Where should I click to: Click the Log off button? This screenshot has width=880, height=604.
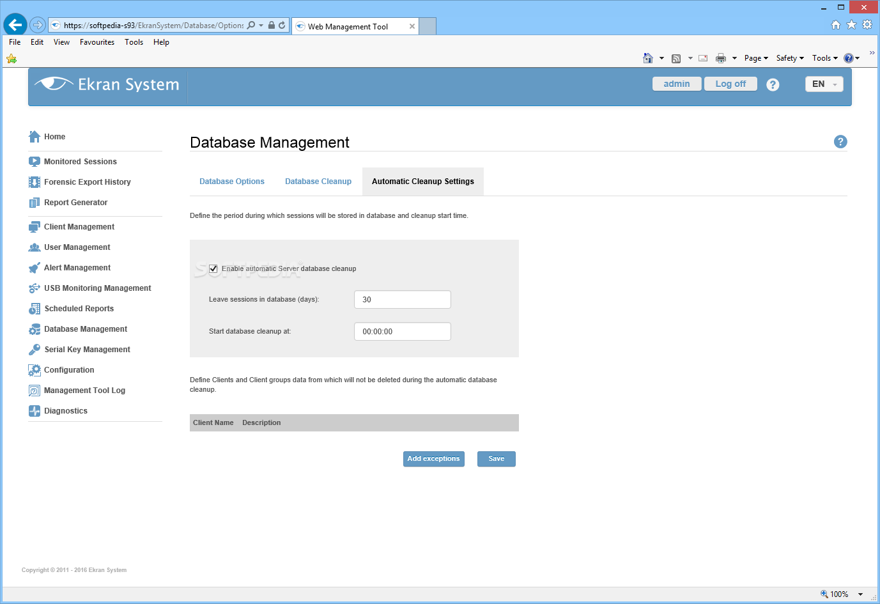pyautogui.click(x=730, y=84)
